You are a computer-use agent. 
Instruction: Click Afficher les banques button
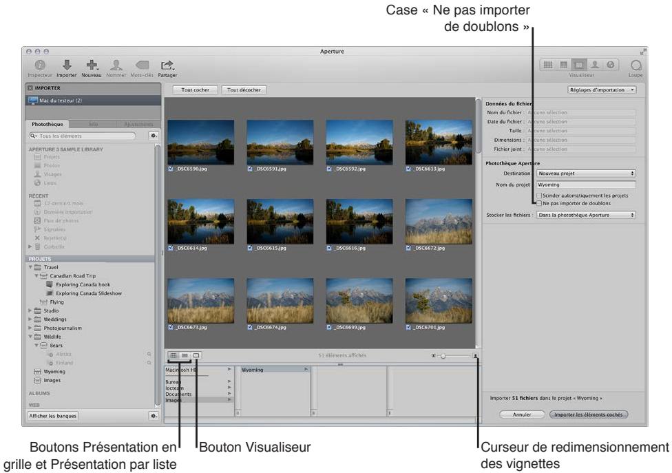click(52, 416)
